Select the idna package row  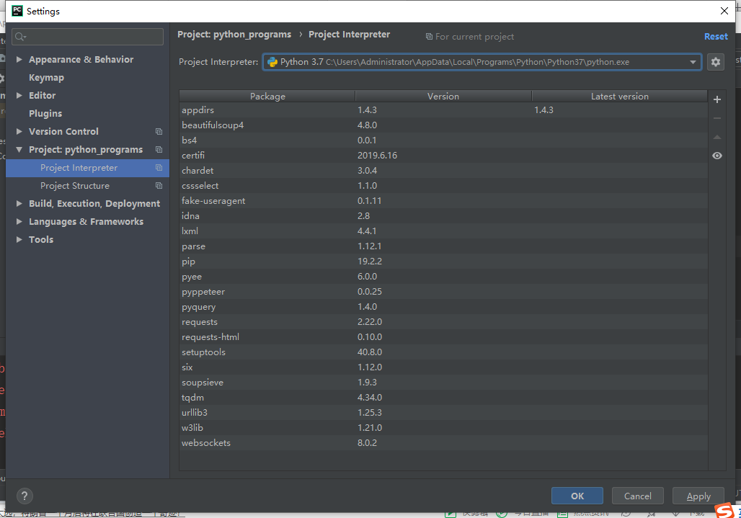point(443,216)
